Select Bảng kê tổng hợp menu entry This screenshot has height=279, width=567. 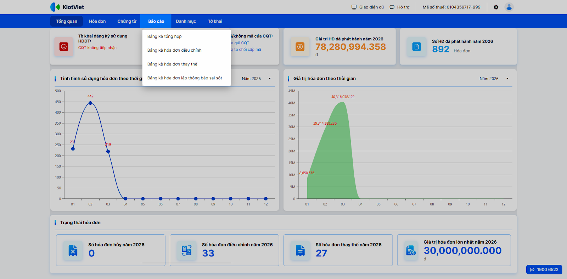(164, 36)
